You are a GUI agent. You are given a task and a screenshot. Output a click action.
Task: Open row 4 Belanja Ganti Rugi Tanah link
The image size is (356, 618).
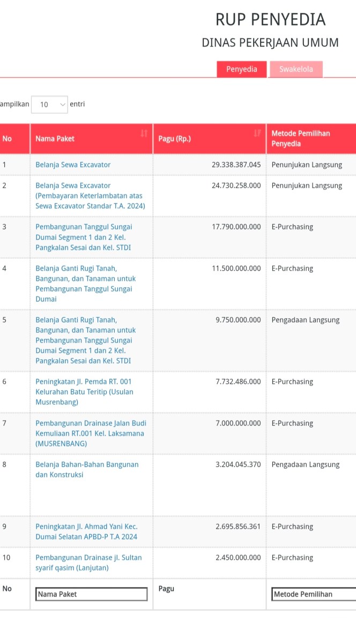tap(85, 283)
